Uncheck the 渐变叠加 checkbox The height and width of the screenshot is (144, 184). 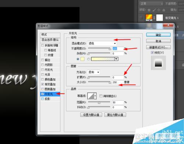pos(42,84)
